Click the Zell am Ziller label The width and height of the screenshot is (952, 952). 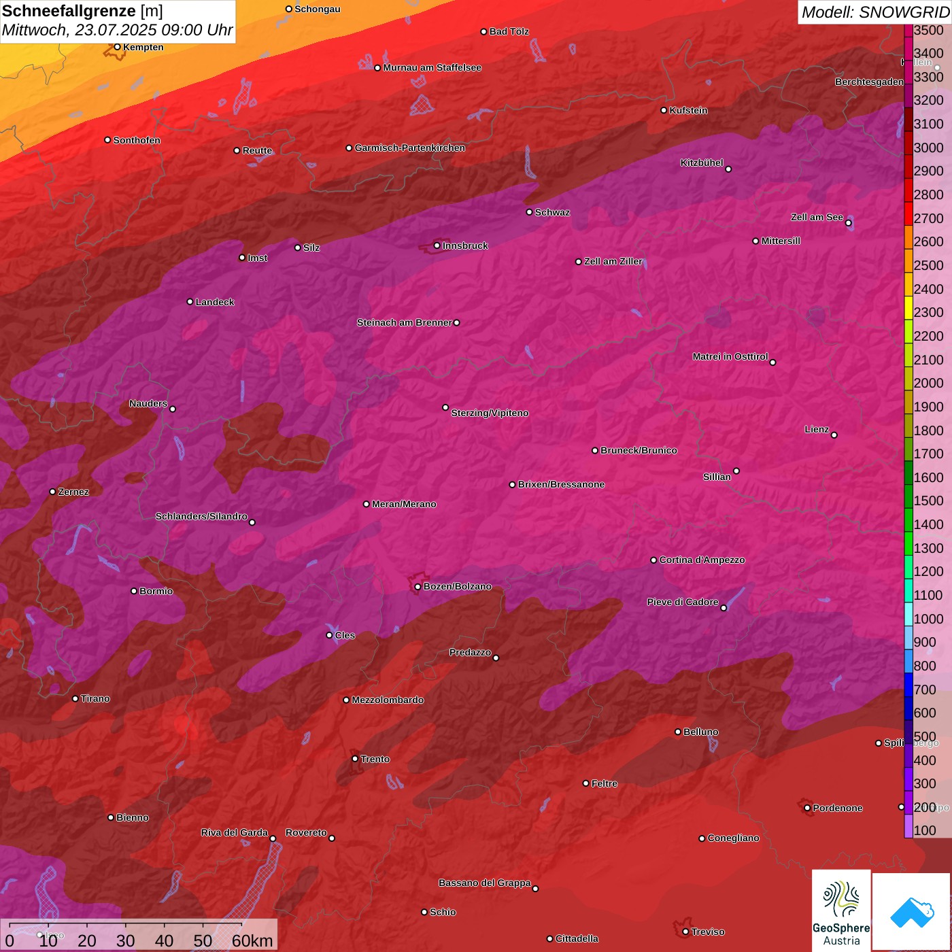pyautogui.click(x=613, y=261)
